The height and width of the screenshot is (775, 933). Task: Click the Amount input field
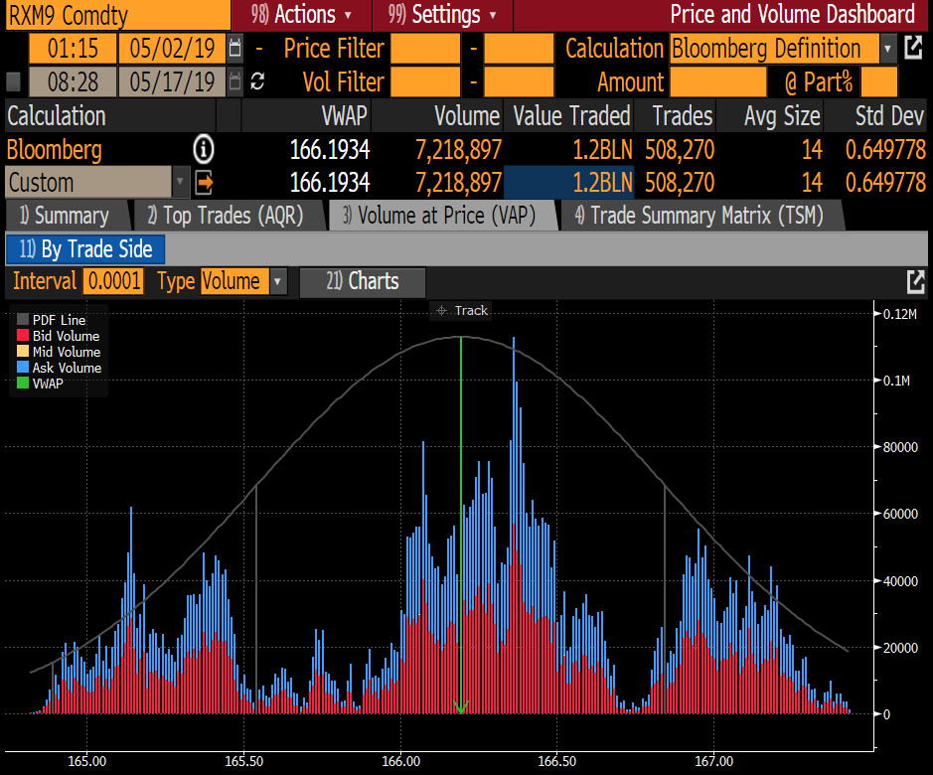pyautogui.click(x=718, y=81)
